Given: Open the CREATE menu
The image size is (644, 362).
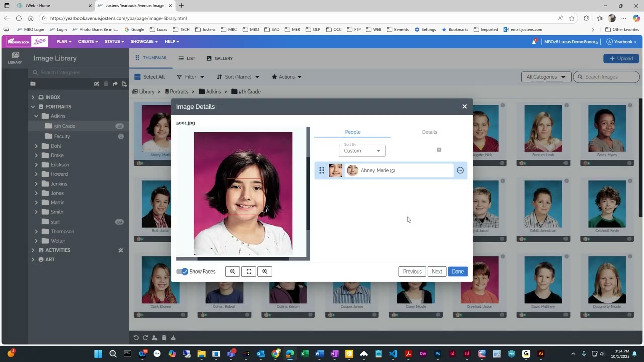Looking at the screenshot, I should [88, 41].
